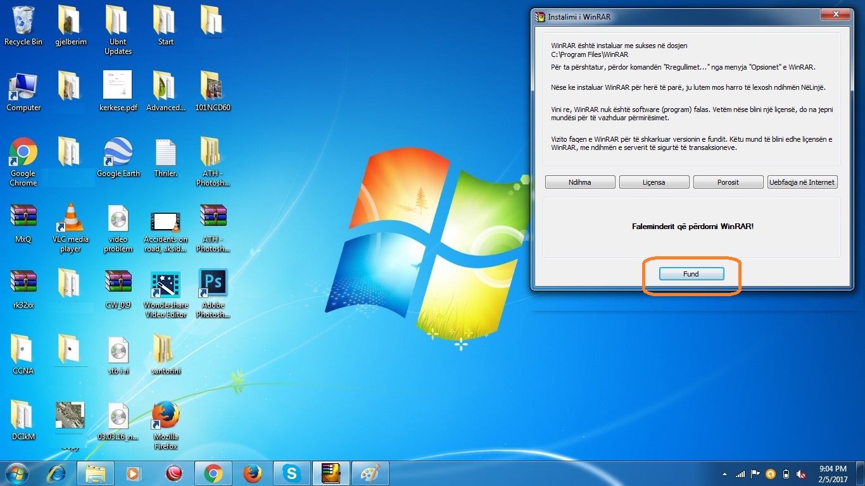Click the muted volume speaker icon
865x486 pixels.
[x=801, y=474]
